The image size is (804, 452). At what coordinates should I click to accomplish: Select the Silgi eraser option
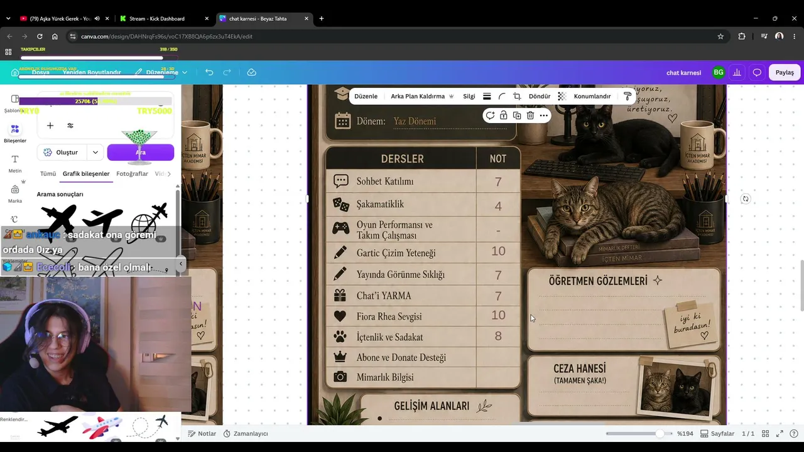469,96
